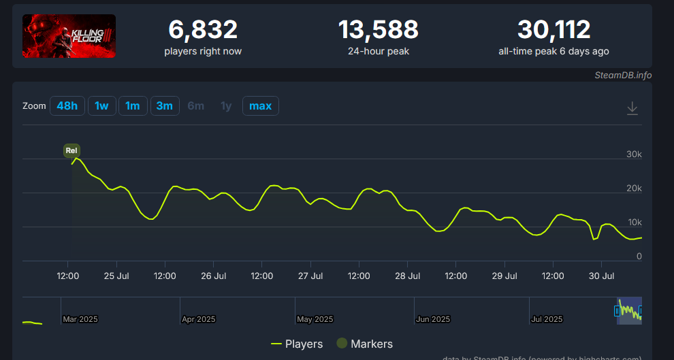Click the 26 Jul axis label
This screenshot has height=360, width=674.
point(214,276)
